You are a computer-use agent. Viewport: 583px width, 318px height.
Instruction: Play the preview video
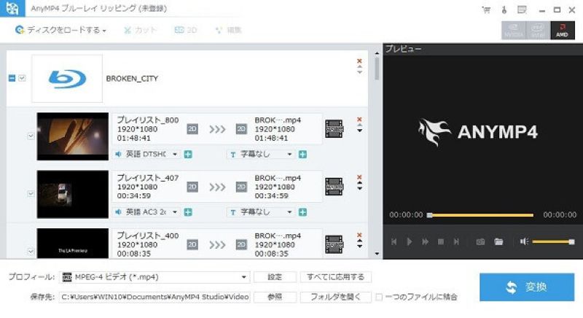pyautogui.click(x=410, y=241)
